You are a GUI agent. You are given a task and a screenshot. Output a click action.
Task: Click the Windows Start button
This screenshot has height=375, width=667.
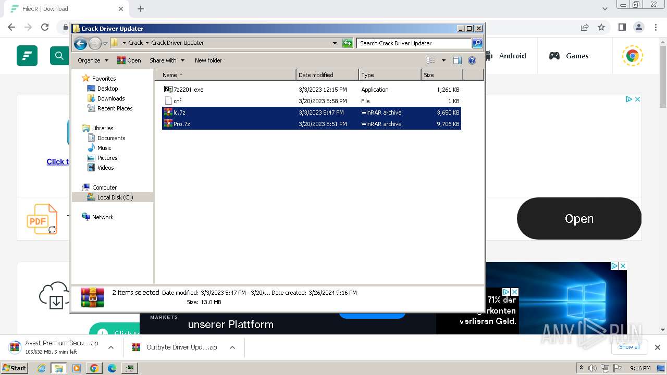tap(14, 368)
